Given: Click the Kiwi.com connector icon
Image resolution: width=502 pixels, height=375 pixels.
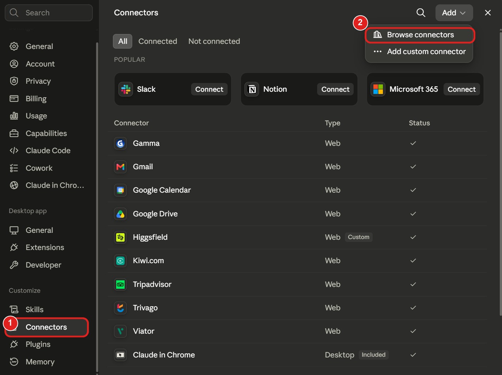Looking at the screenshot, I should [x=120, y=261].
